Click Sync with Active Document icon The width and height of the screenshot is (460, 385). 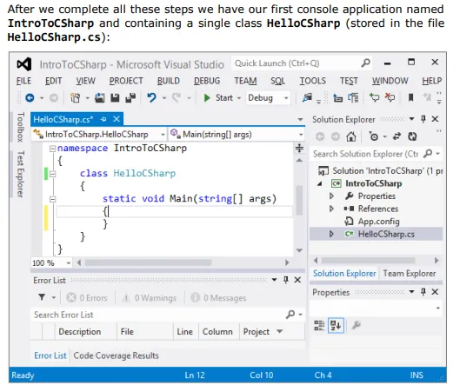click(397, 136)
